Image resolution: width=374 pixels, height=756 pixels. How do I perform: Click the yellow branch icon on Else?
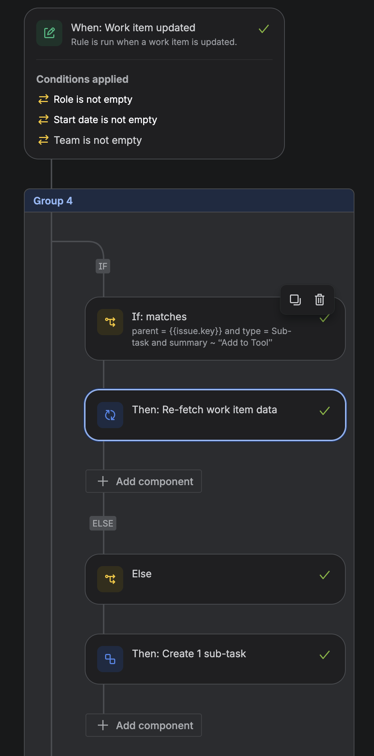(x=110, y=579)
